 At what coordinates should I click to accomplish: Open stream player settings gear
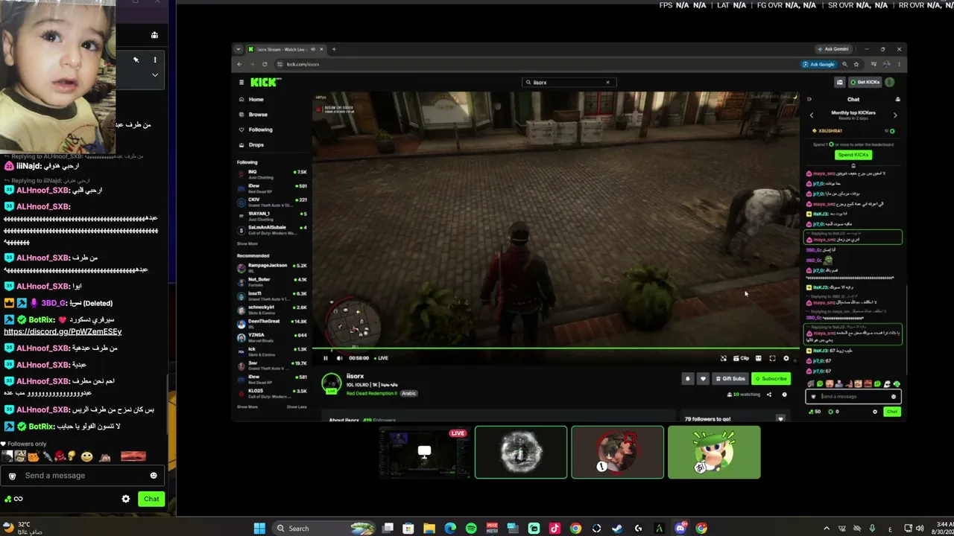coord(786,358)
